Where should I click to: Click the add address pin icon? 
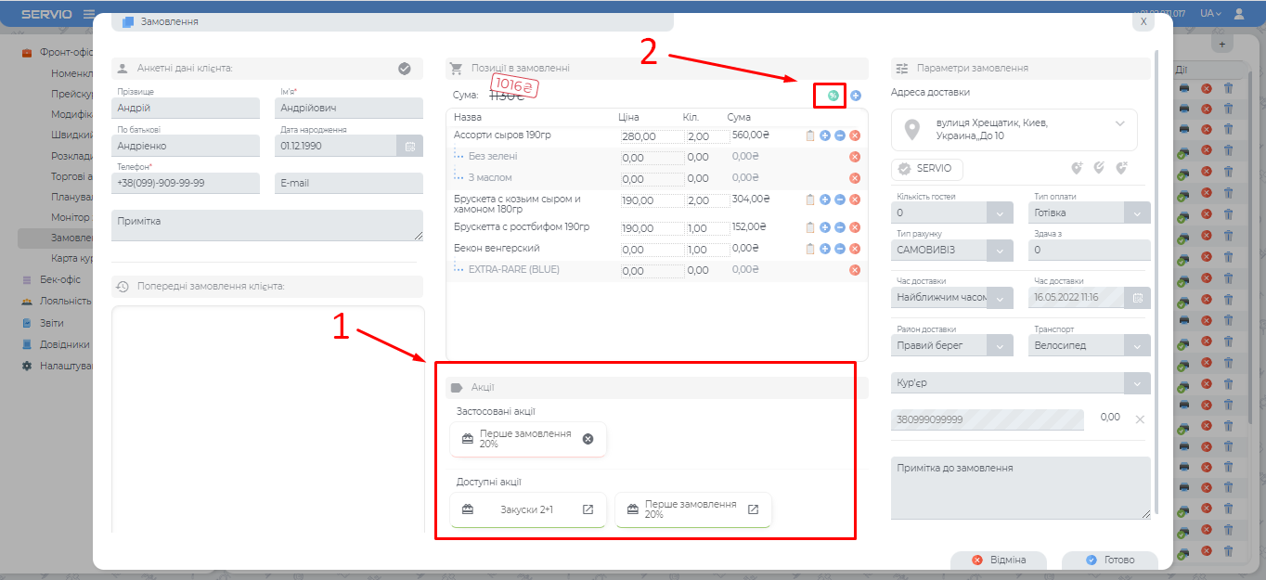tap(1077, 169)
